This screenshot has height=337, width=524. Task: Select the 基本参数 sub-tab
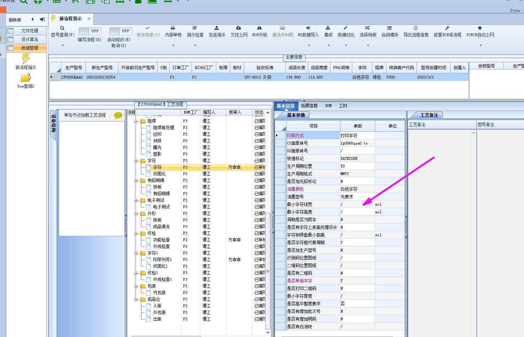pos(296,115)
